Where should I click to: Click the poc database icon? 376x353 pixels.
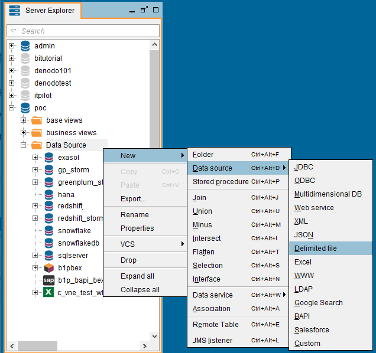25,108
